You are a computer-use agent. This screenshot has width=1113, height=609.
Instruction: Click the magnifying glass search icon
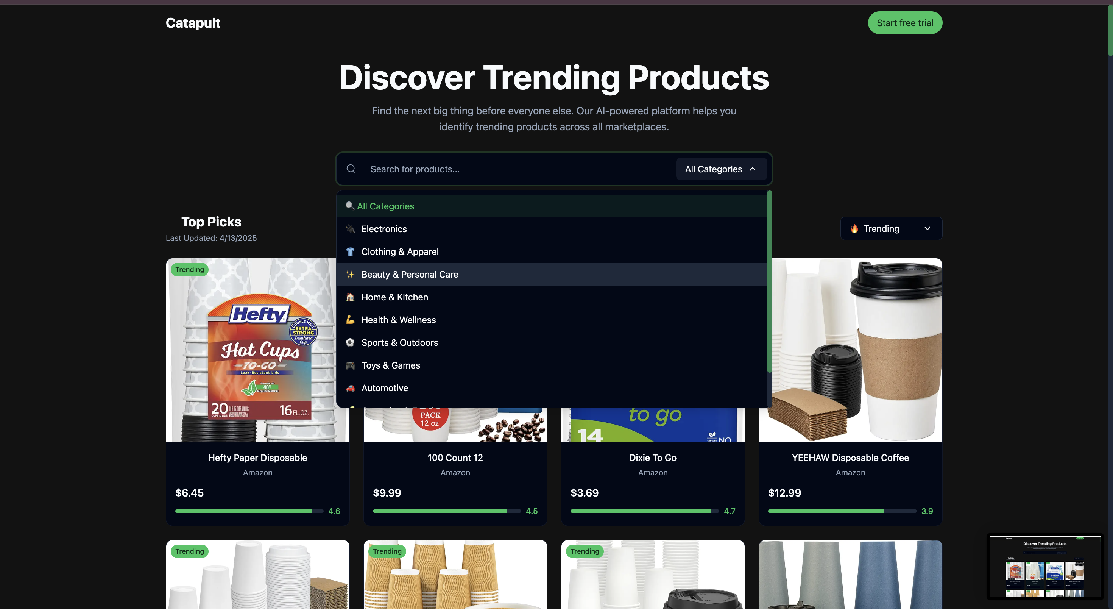(351, 169)
